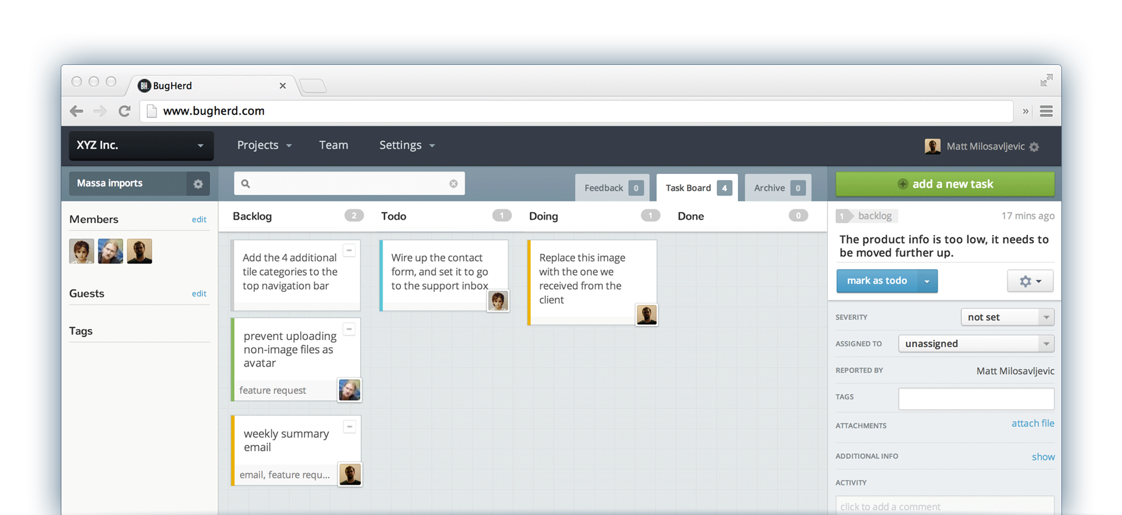This screenshot has width=1122, height=515.
Task: Click the assignee avatar on the 'Replace this image' card
Action: click(647, 314)
